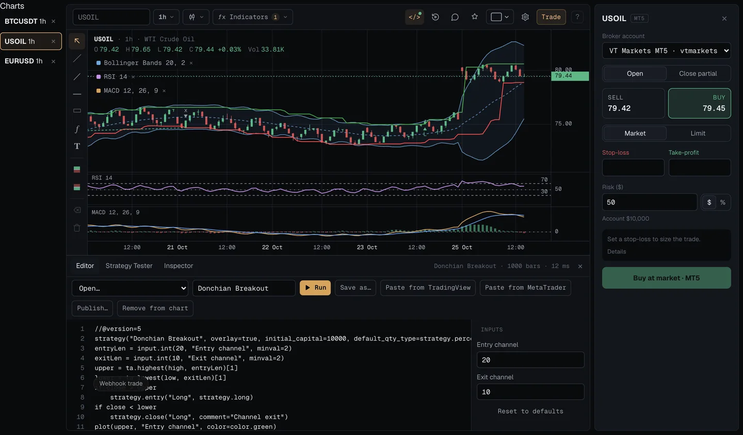
Task: Click Reset to defaults
Action: 530,411
